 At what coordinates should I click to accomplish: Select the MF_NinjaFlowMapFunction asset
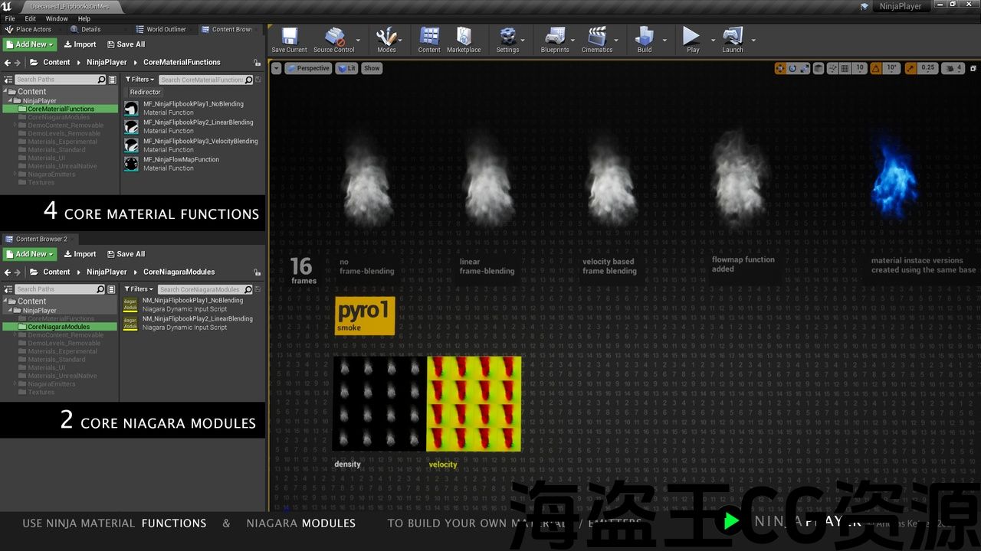(x=181, y=160)
